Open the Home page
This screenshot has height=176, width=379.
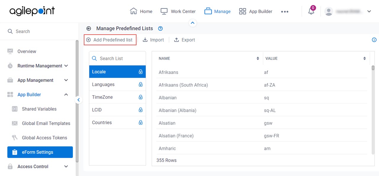point(141,11)
